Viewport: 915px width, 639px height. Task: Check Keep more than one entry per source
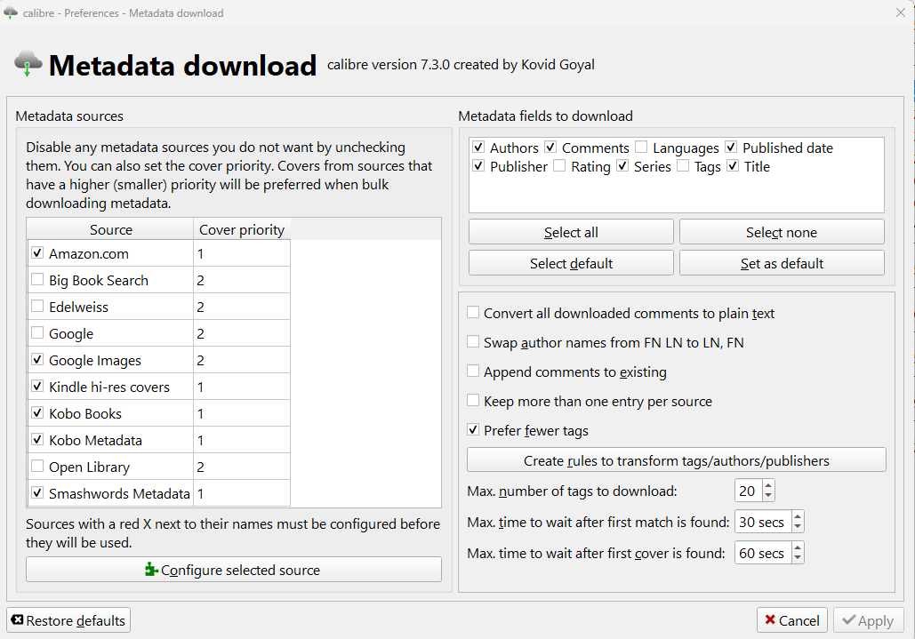tap(473, 401)
